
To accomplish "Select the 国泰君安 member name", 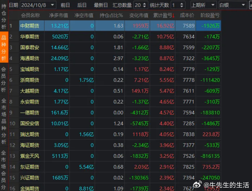I will click(29, 47).
